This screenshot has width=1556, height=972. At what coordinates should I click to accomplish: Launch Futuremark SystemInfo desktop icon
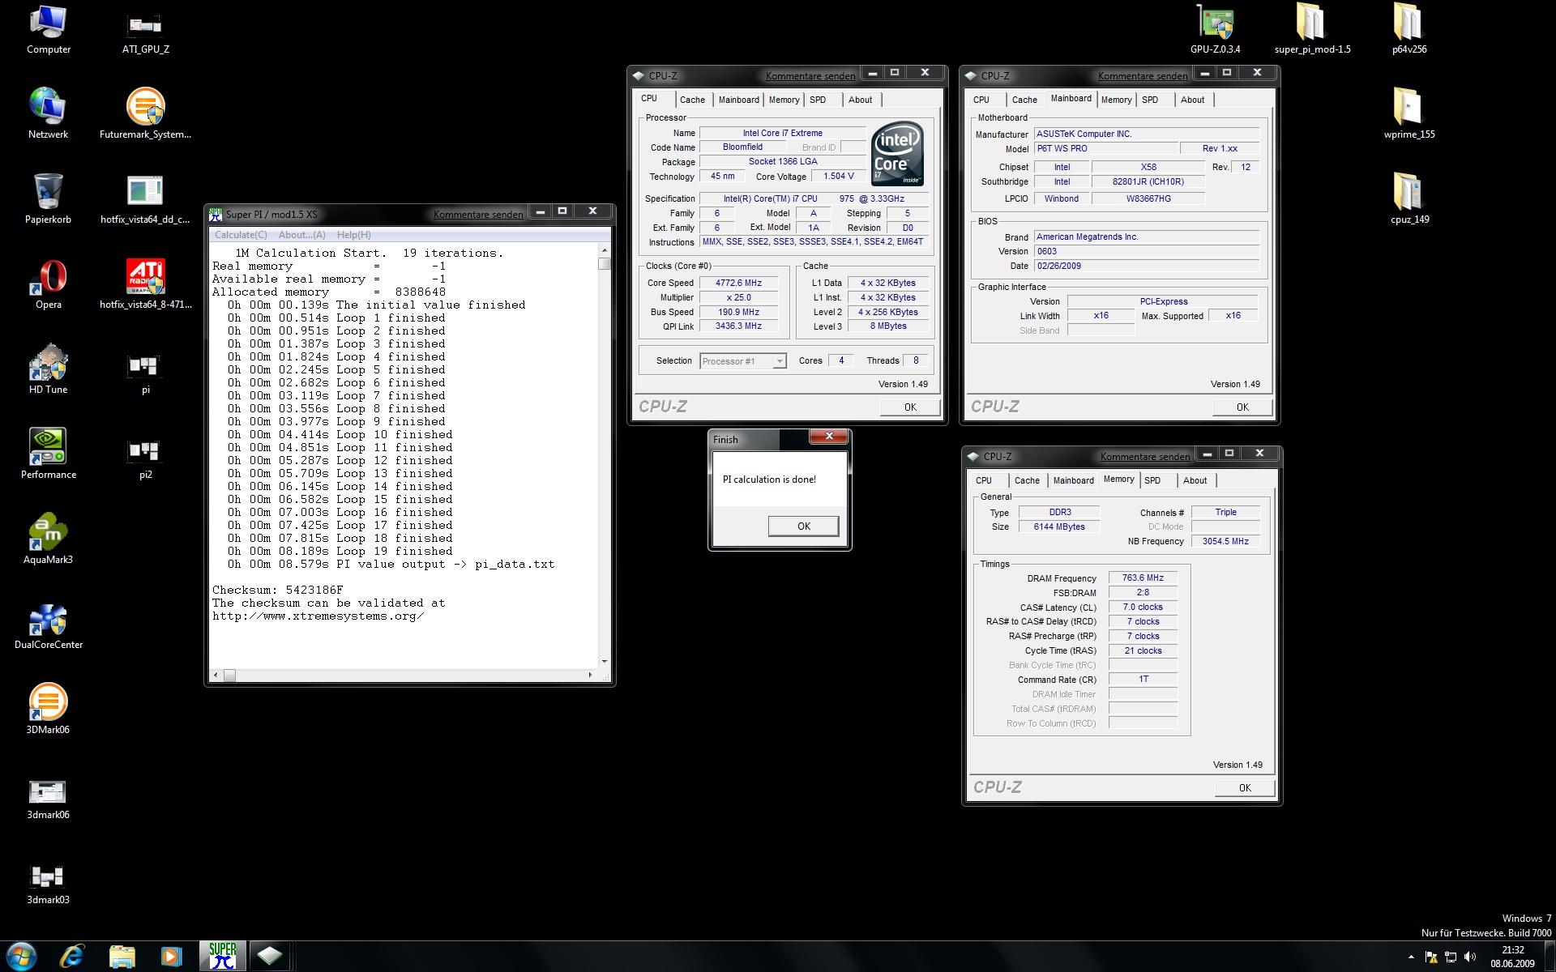[x=145, y=114]
